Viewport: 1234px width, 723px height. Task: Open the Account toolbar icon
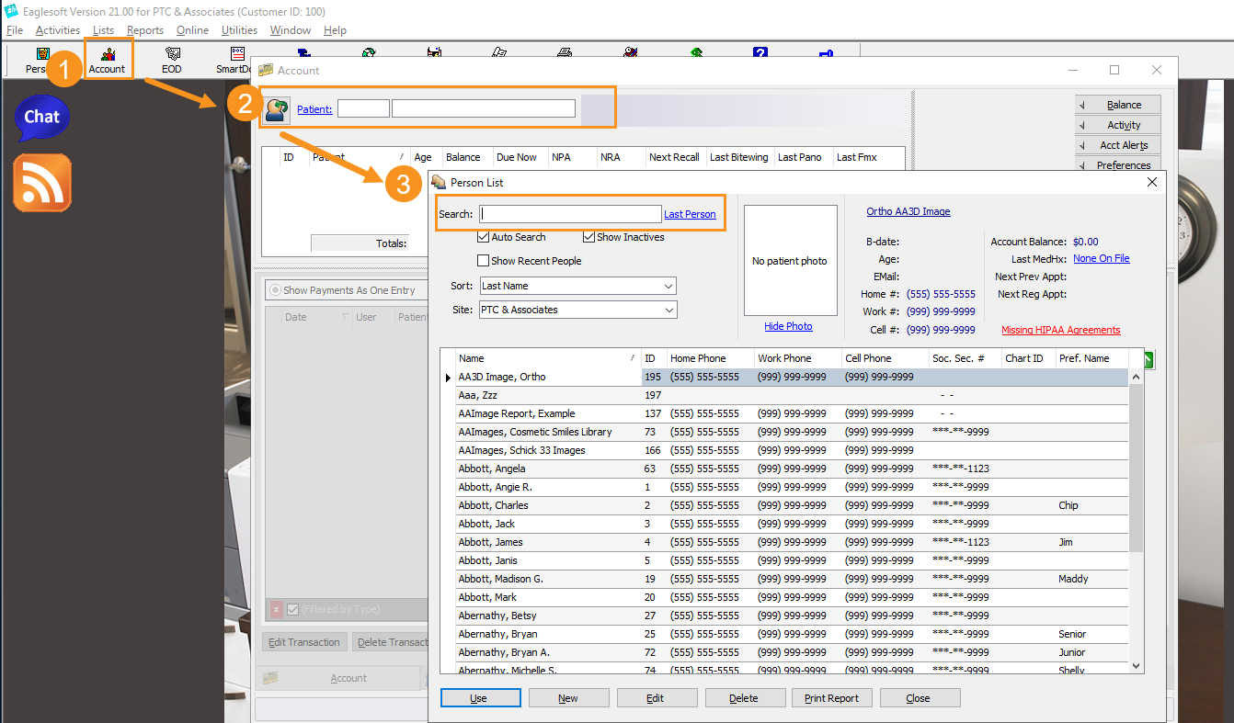(108, 60)
